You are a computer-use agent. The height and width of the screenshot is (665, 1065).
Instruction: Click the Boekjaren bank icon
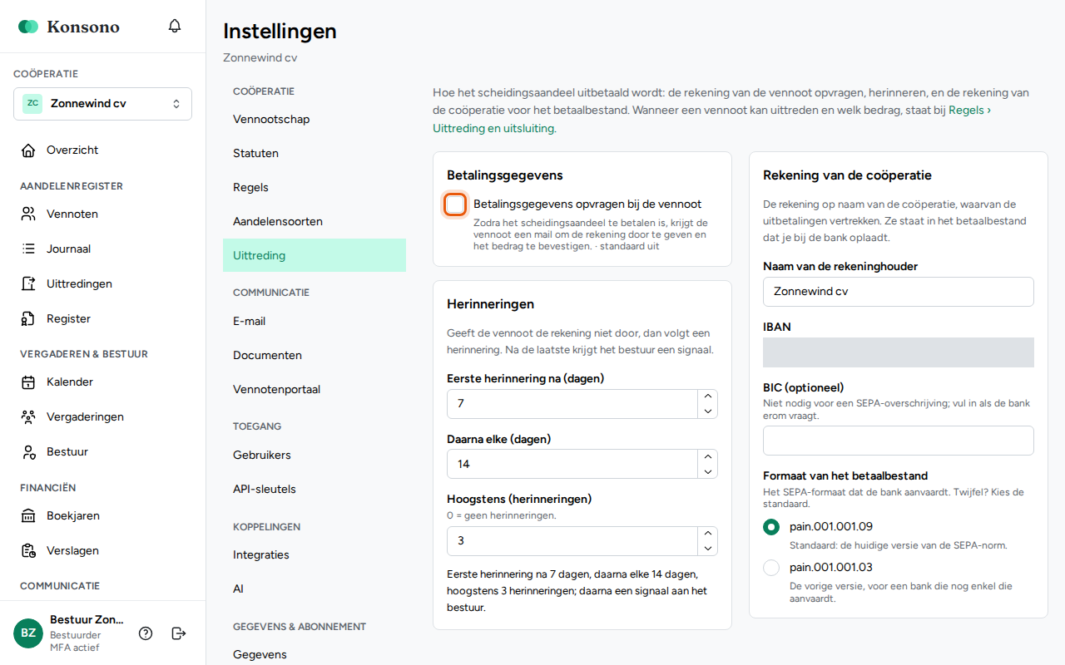[28, 516]
